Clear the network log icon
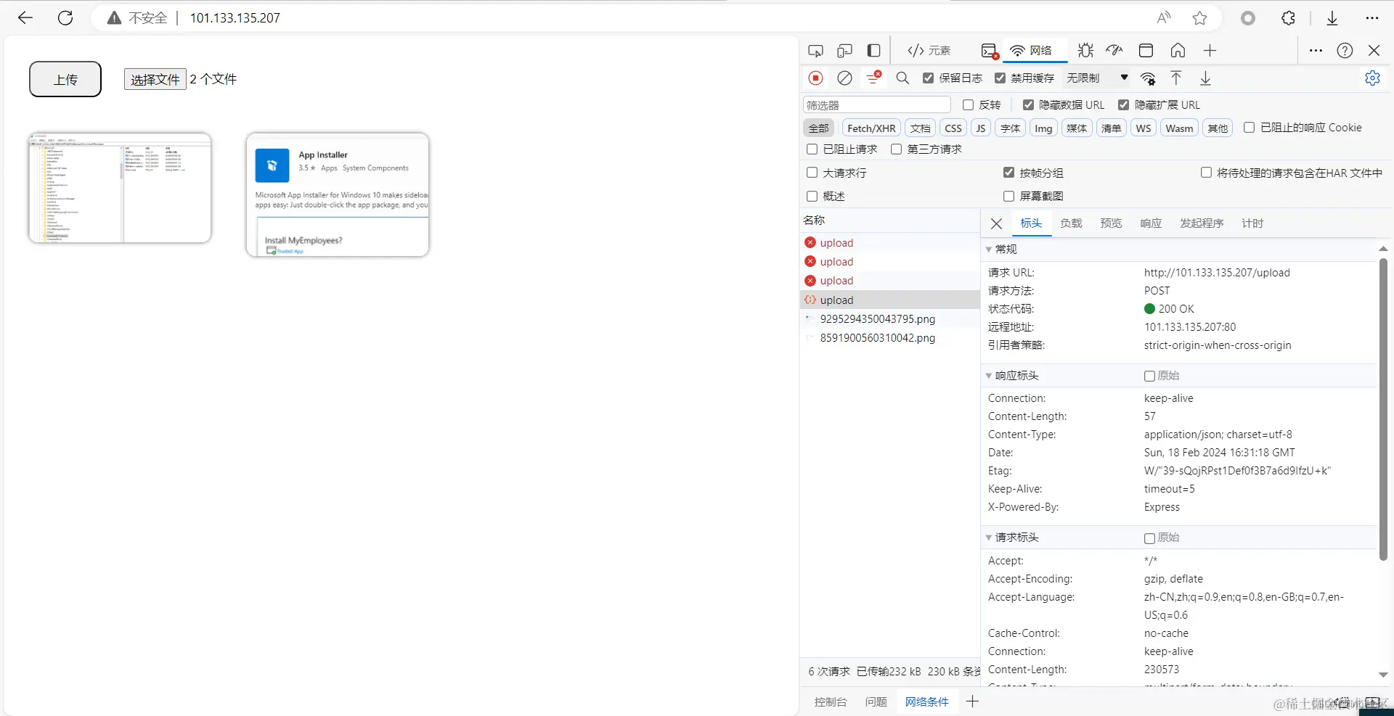 tap(844, 78)
